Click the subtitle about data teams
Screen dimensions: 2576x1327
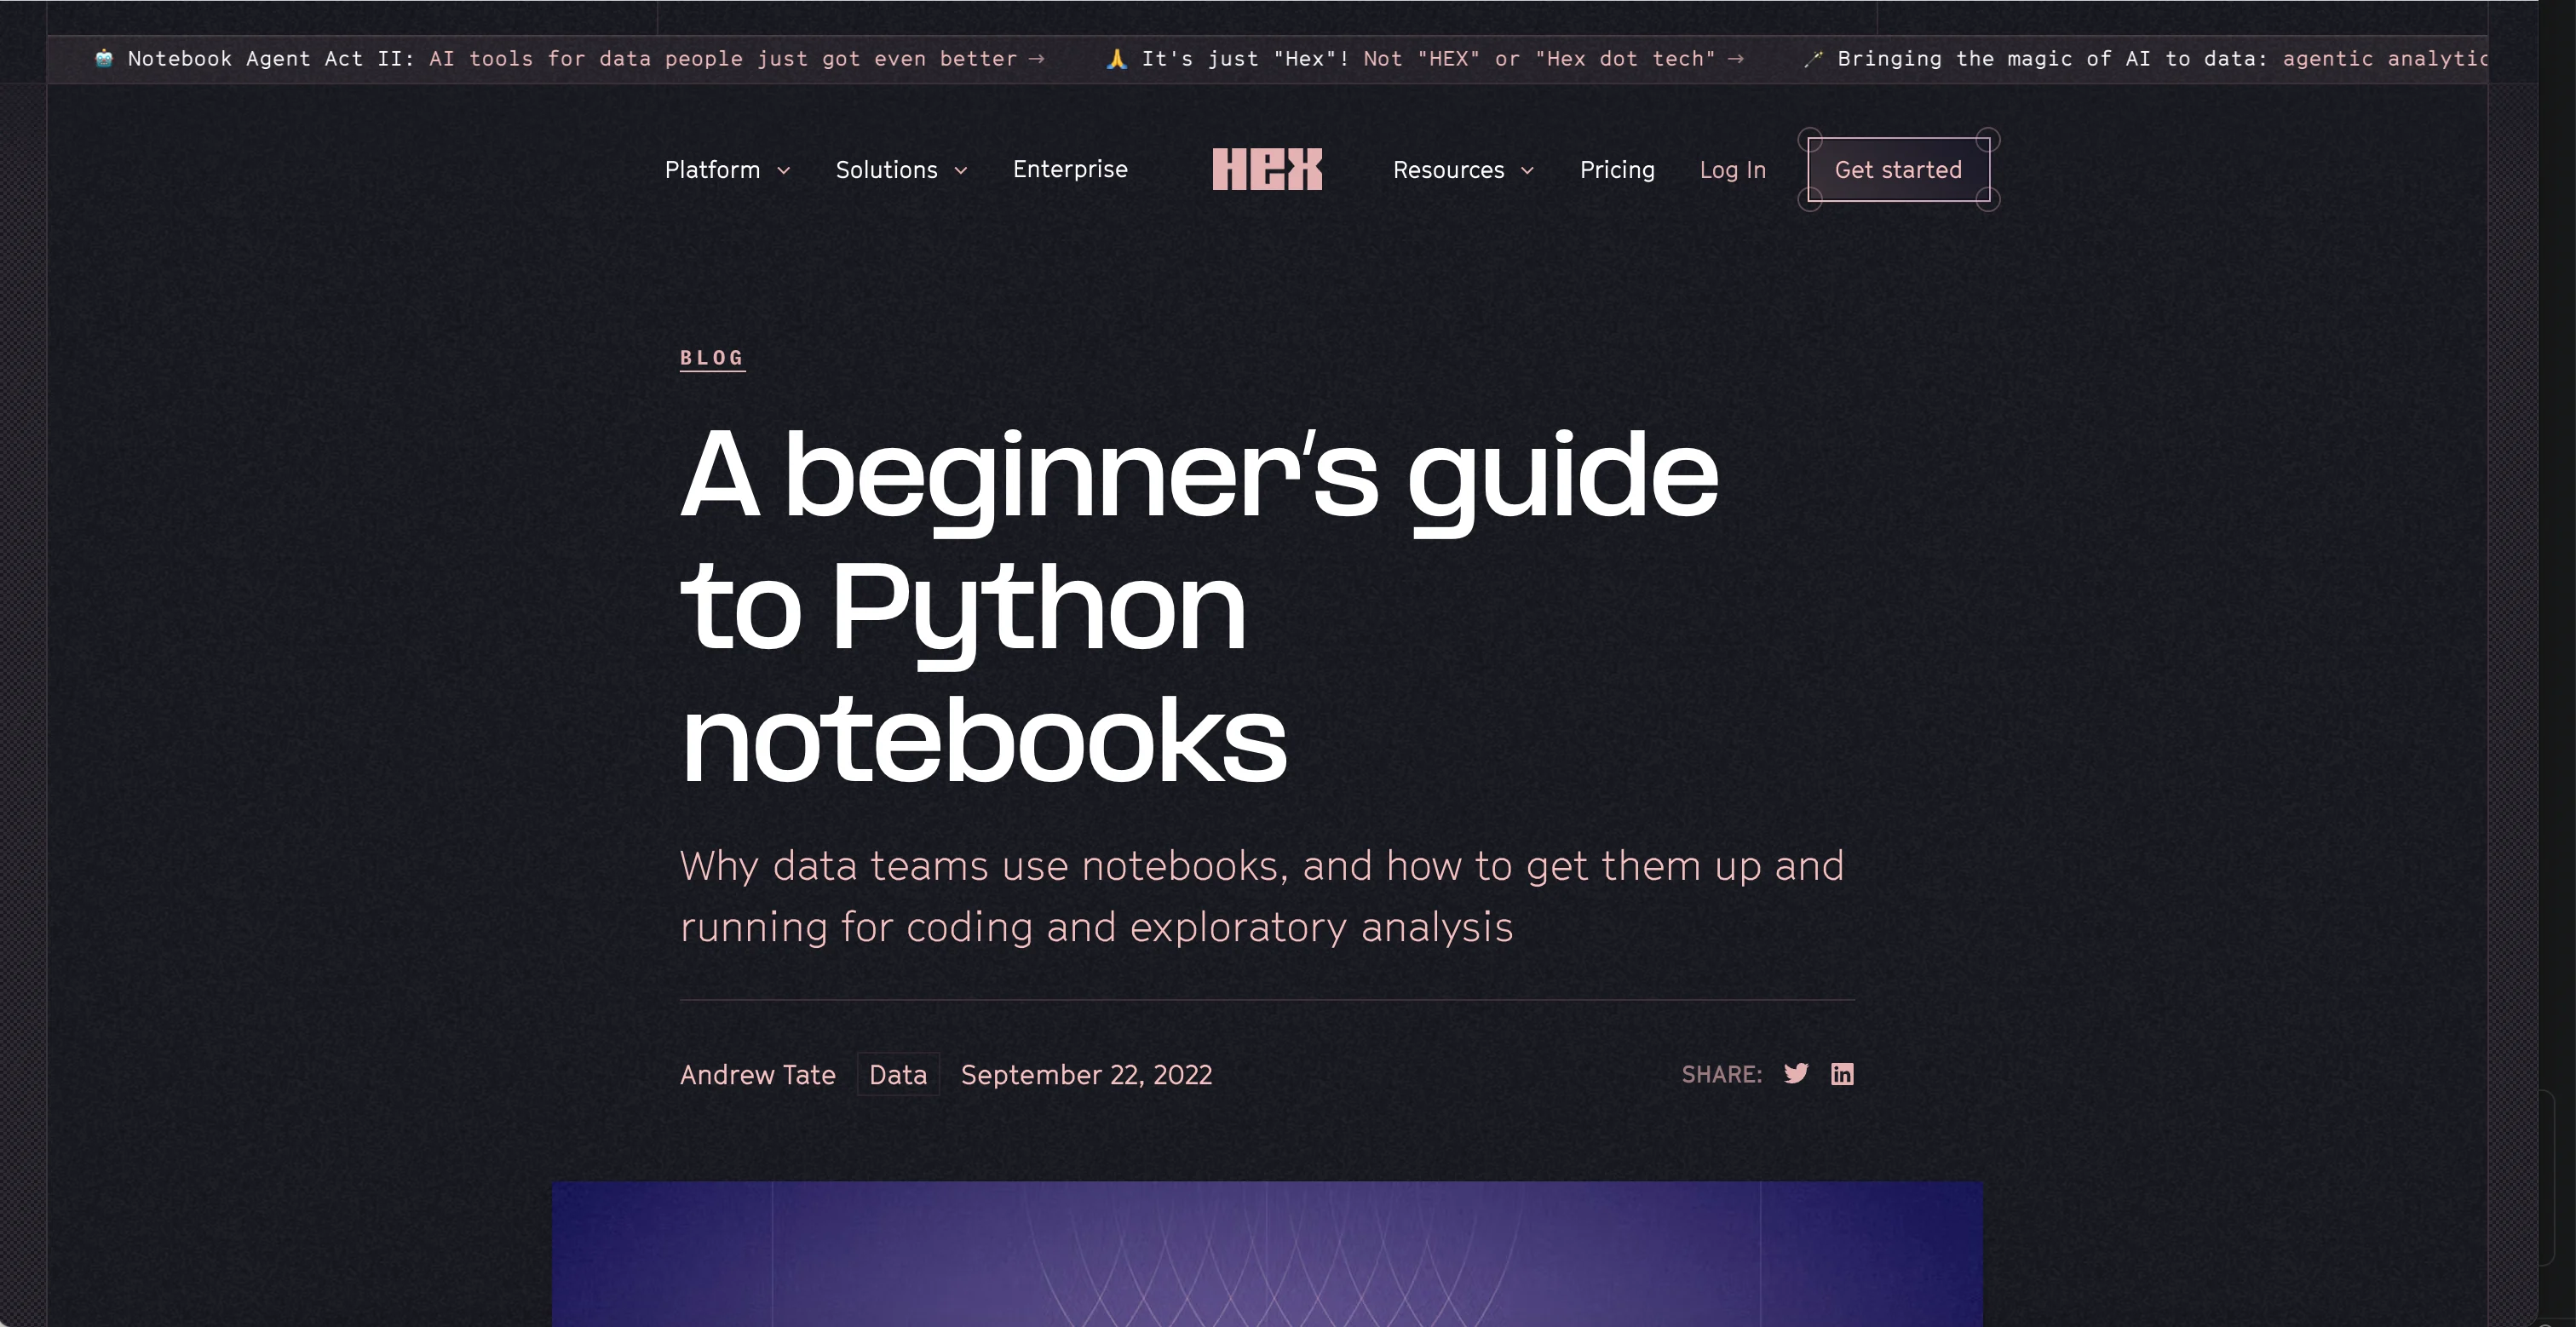[1262, 895]
